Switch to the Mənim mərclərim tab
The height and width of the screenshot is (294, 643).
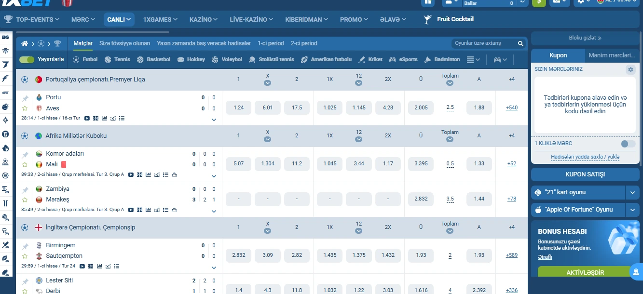612,55
